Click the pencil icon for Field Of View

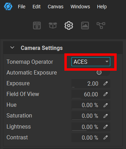[x=106, y=94]
